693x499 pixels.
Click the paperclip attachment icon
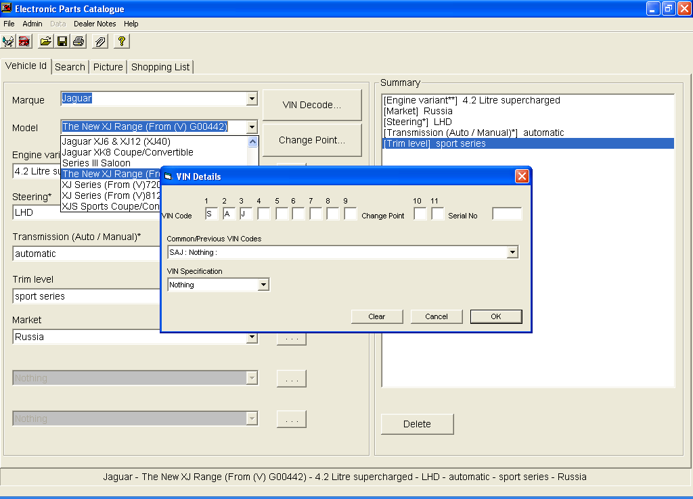coord(100,41)
